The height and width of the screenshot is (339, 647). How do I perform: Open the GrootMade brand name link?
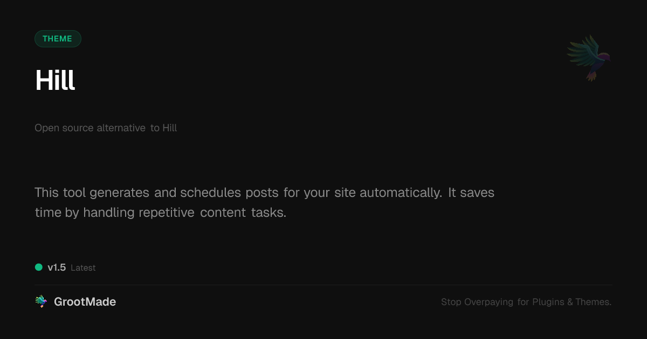[85, 302]
